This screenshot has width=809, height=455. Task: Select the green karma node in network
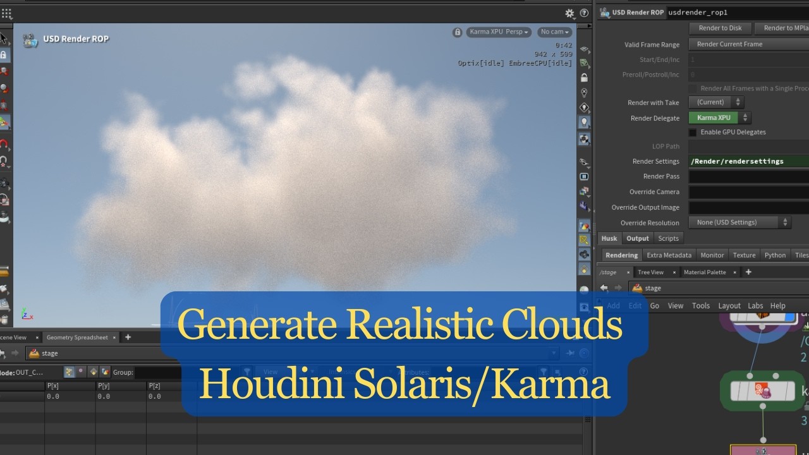[762, 392]
